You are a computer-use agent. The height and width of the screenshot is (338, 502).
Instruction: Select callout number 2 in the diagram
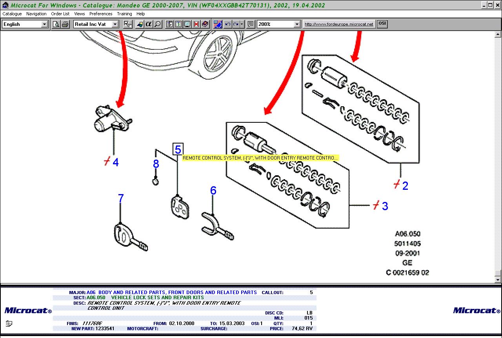[405, 186]
